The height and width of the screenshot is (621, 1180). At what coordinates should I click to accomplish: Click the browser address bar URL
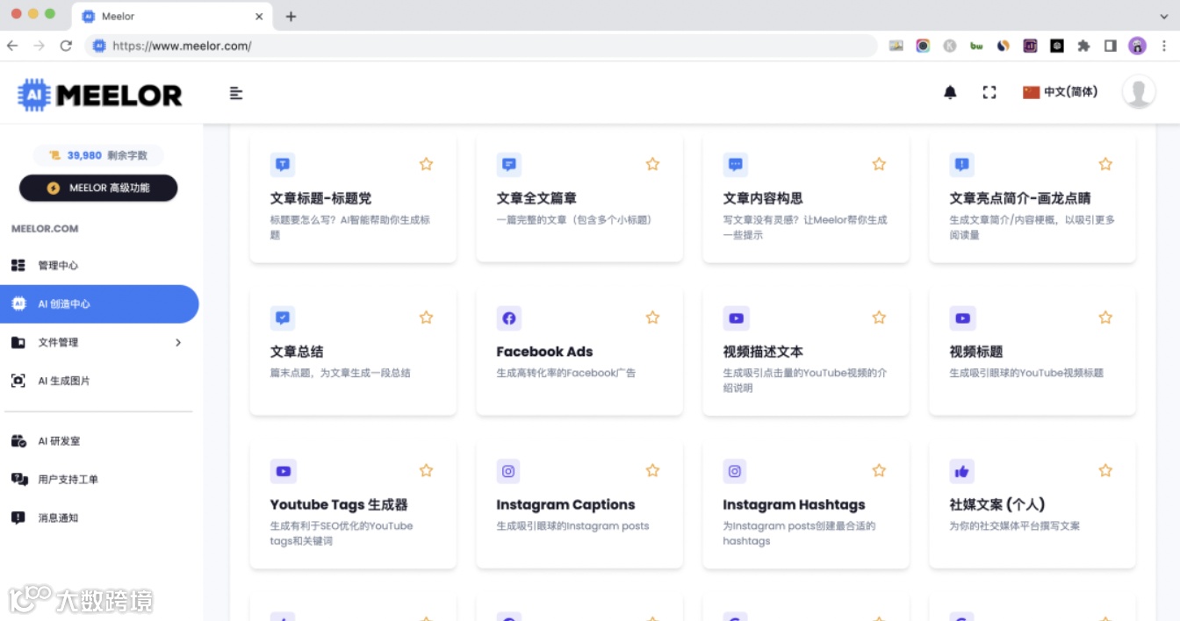click(182, 46)
